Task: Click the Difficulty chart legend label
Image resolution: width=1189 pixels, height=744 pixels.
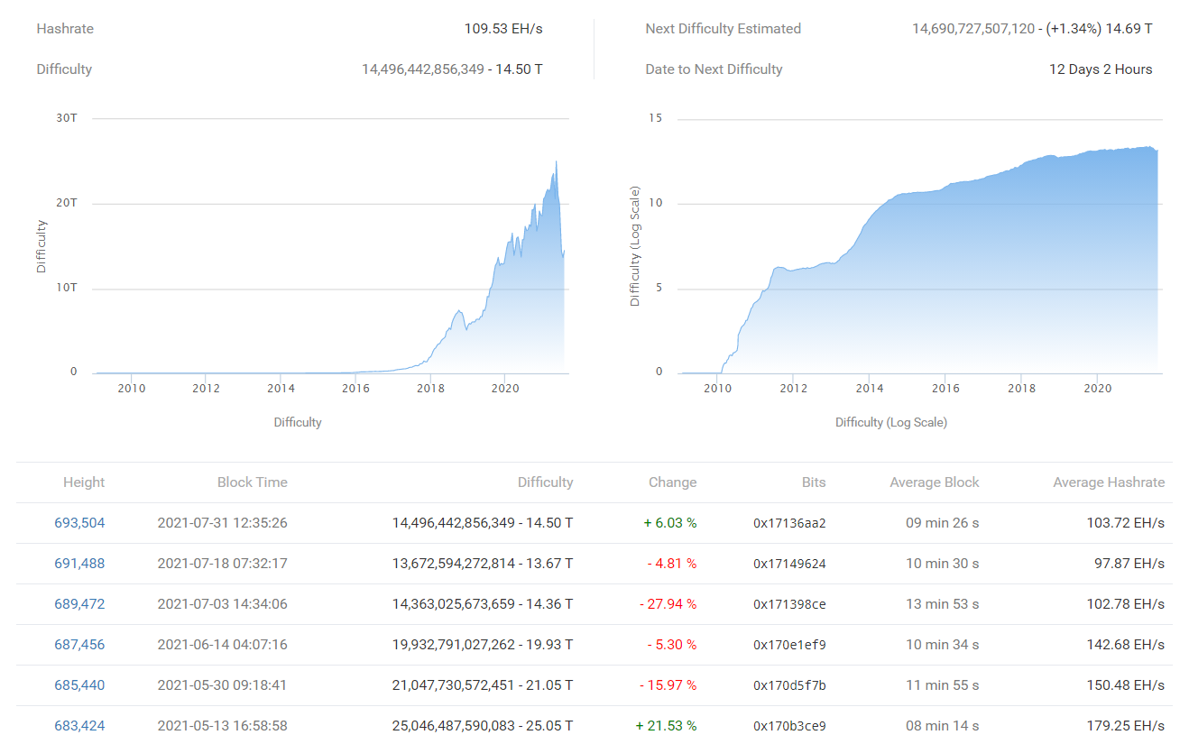Action: 298,421
